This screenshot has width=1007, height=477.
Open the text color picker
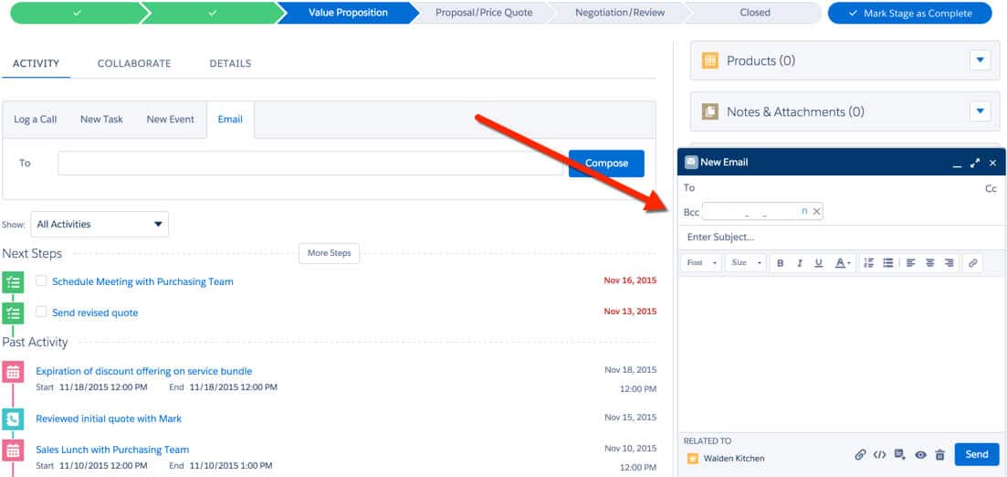point(843,263)
